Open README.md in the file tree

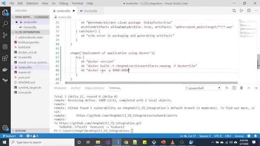pyautogui.click(x=26, y=82)
